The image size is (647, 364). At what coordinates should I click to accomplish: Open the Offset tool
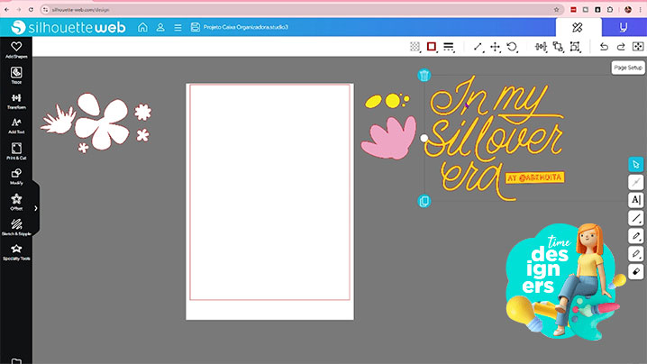tap(16, 201)
